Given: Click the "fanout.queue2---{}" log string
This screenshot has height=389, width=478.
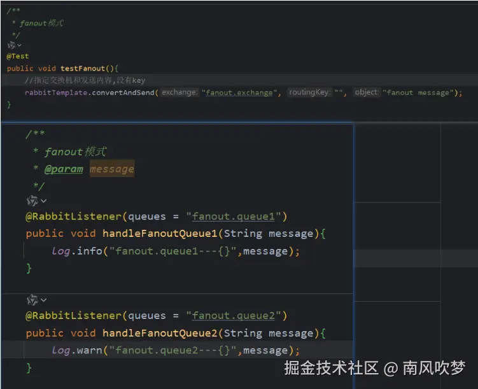Looking at the screenshot, I should click(x=173, y=350).
